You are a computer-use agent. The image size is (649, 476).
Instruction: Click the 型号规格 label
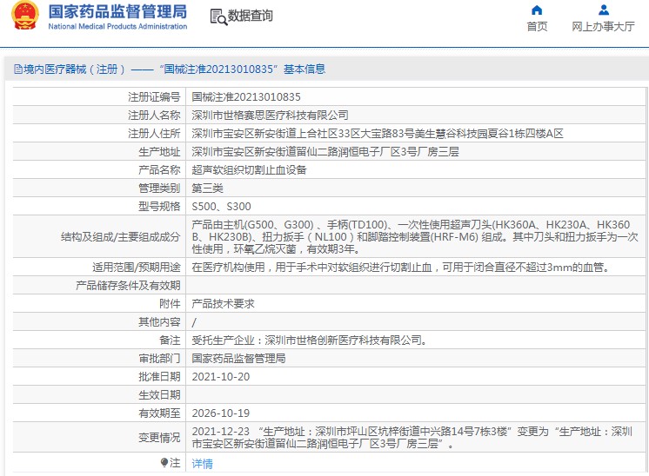tap(159, 206)
